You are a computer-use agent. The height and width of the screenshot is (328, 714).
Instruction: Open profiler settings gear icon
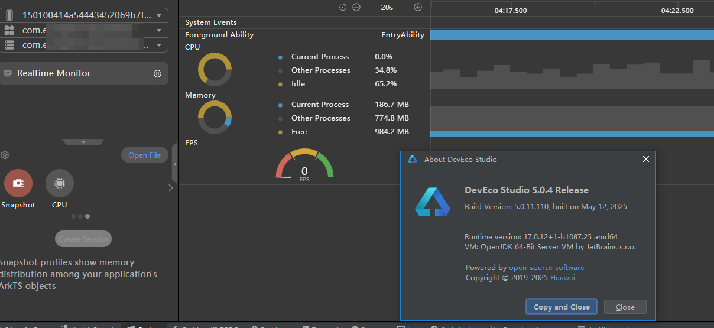5,155
